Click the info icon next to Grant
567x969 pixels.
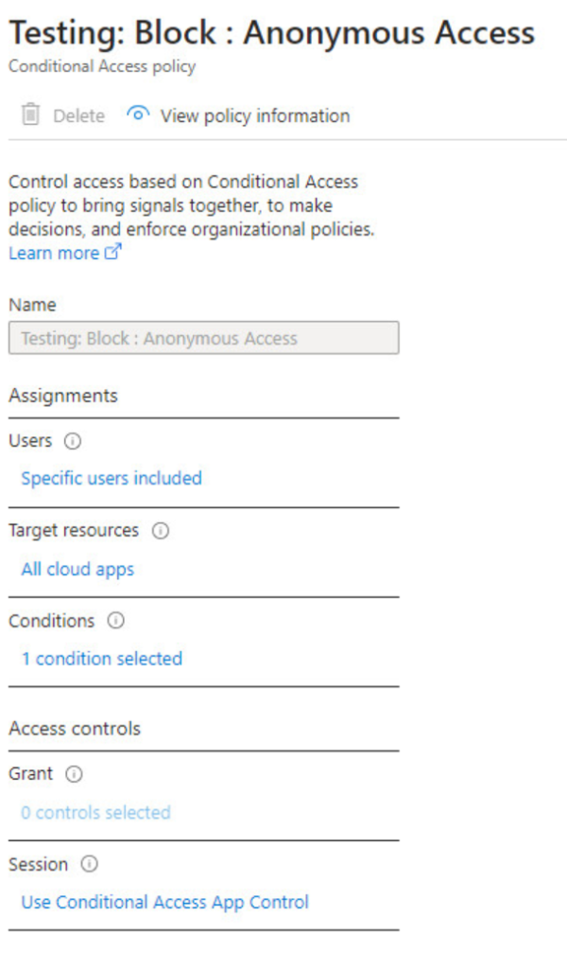tap(74, 774)
